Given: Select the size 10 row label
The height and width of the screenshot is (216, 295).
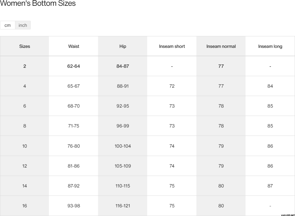Looking at the screenshot, I should click(x=25, y=146).
